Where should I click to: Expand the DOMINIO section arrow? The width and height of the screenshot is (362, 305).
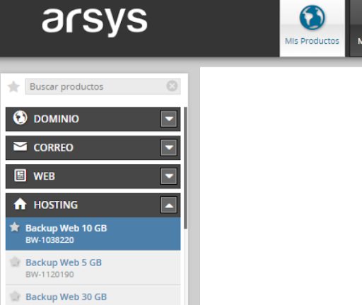169,119
